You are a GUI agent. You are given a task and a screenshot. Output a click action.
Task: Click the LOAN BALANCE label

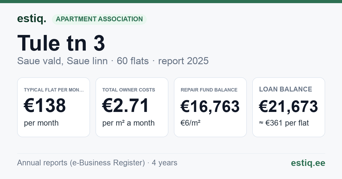coord(286,89)
